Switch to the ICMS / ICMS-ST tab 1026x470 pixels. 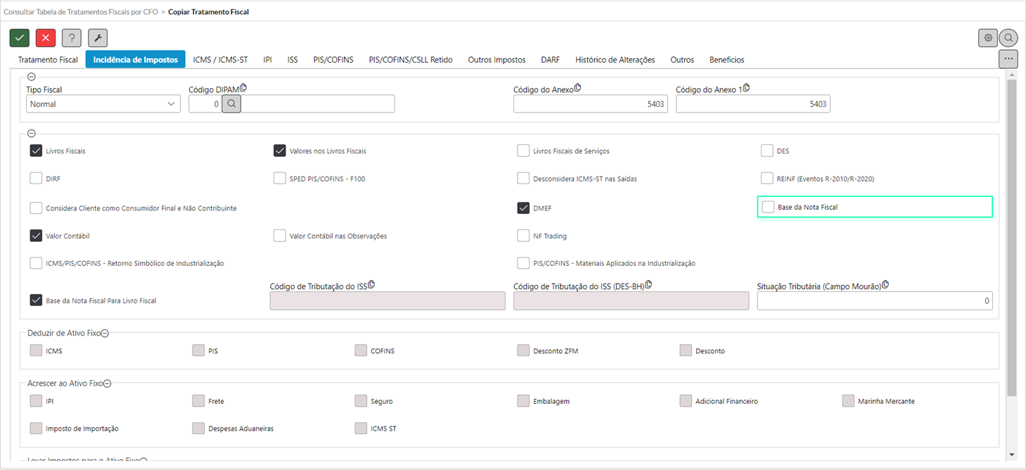(x=220, y=60)
